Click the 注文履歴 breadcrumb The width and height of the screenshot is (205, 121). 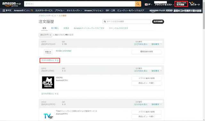62,16
